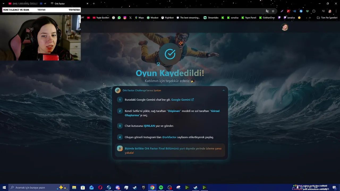
Task: Open the GokhanOner bookmark
Action: point(267,18)
